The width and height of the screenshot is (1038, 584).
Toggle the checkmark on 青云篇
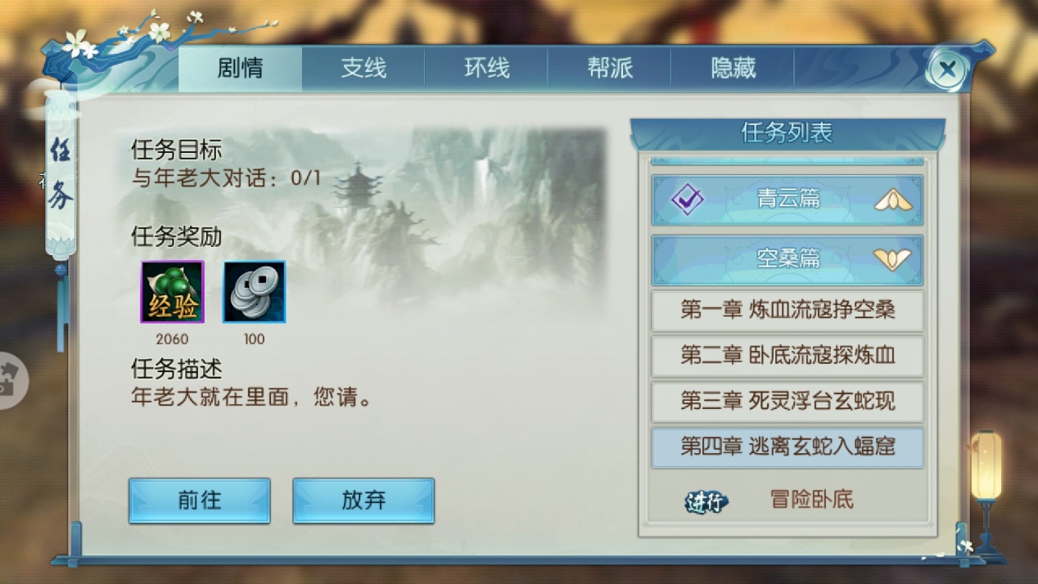tap(687, 199)
